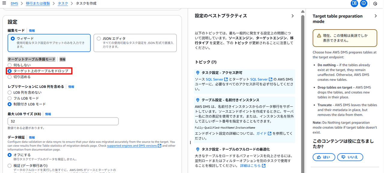
Task: Toggle the split panel layout icon
Action: click(x=354, y=4)
